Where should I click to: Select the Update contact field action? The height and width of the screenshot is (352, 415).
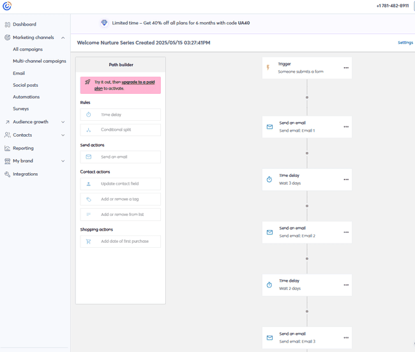point(120,184)
